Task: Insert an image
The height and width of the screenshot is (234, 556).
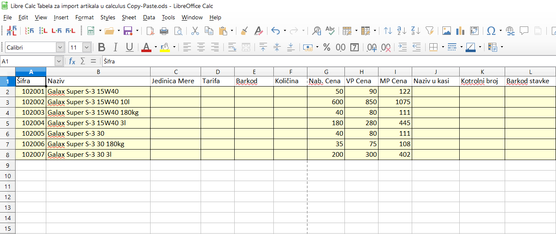Action: 446,31
